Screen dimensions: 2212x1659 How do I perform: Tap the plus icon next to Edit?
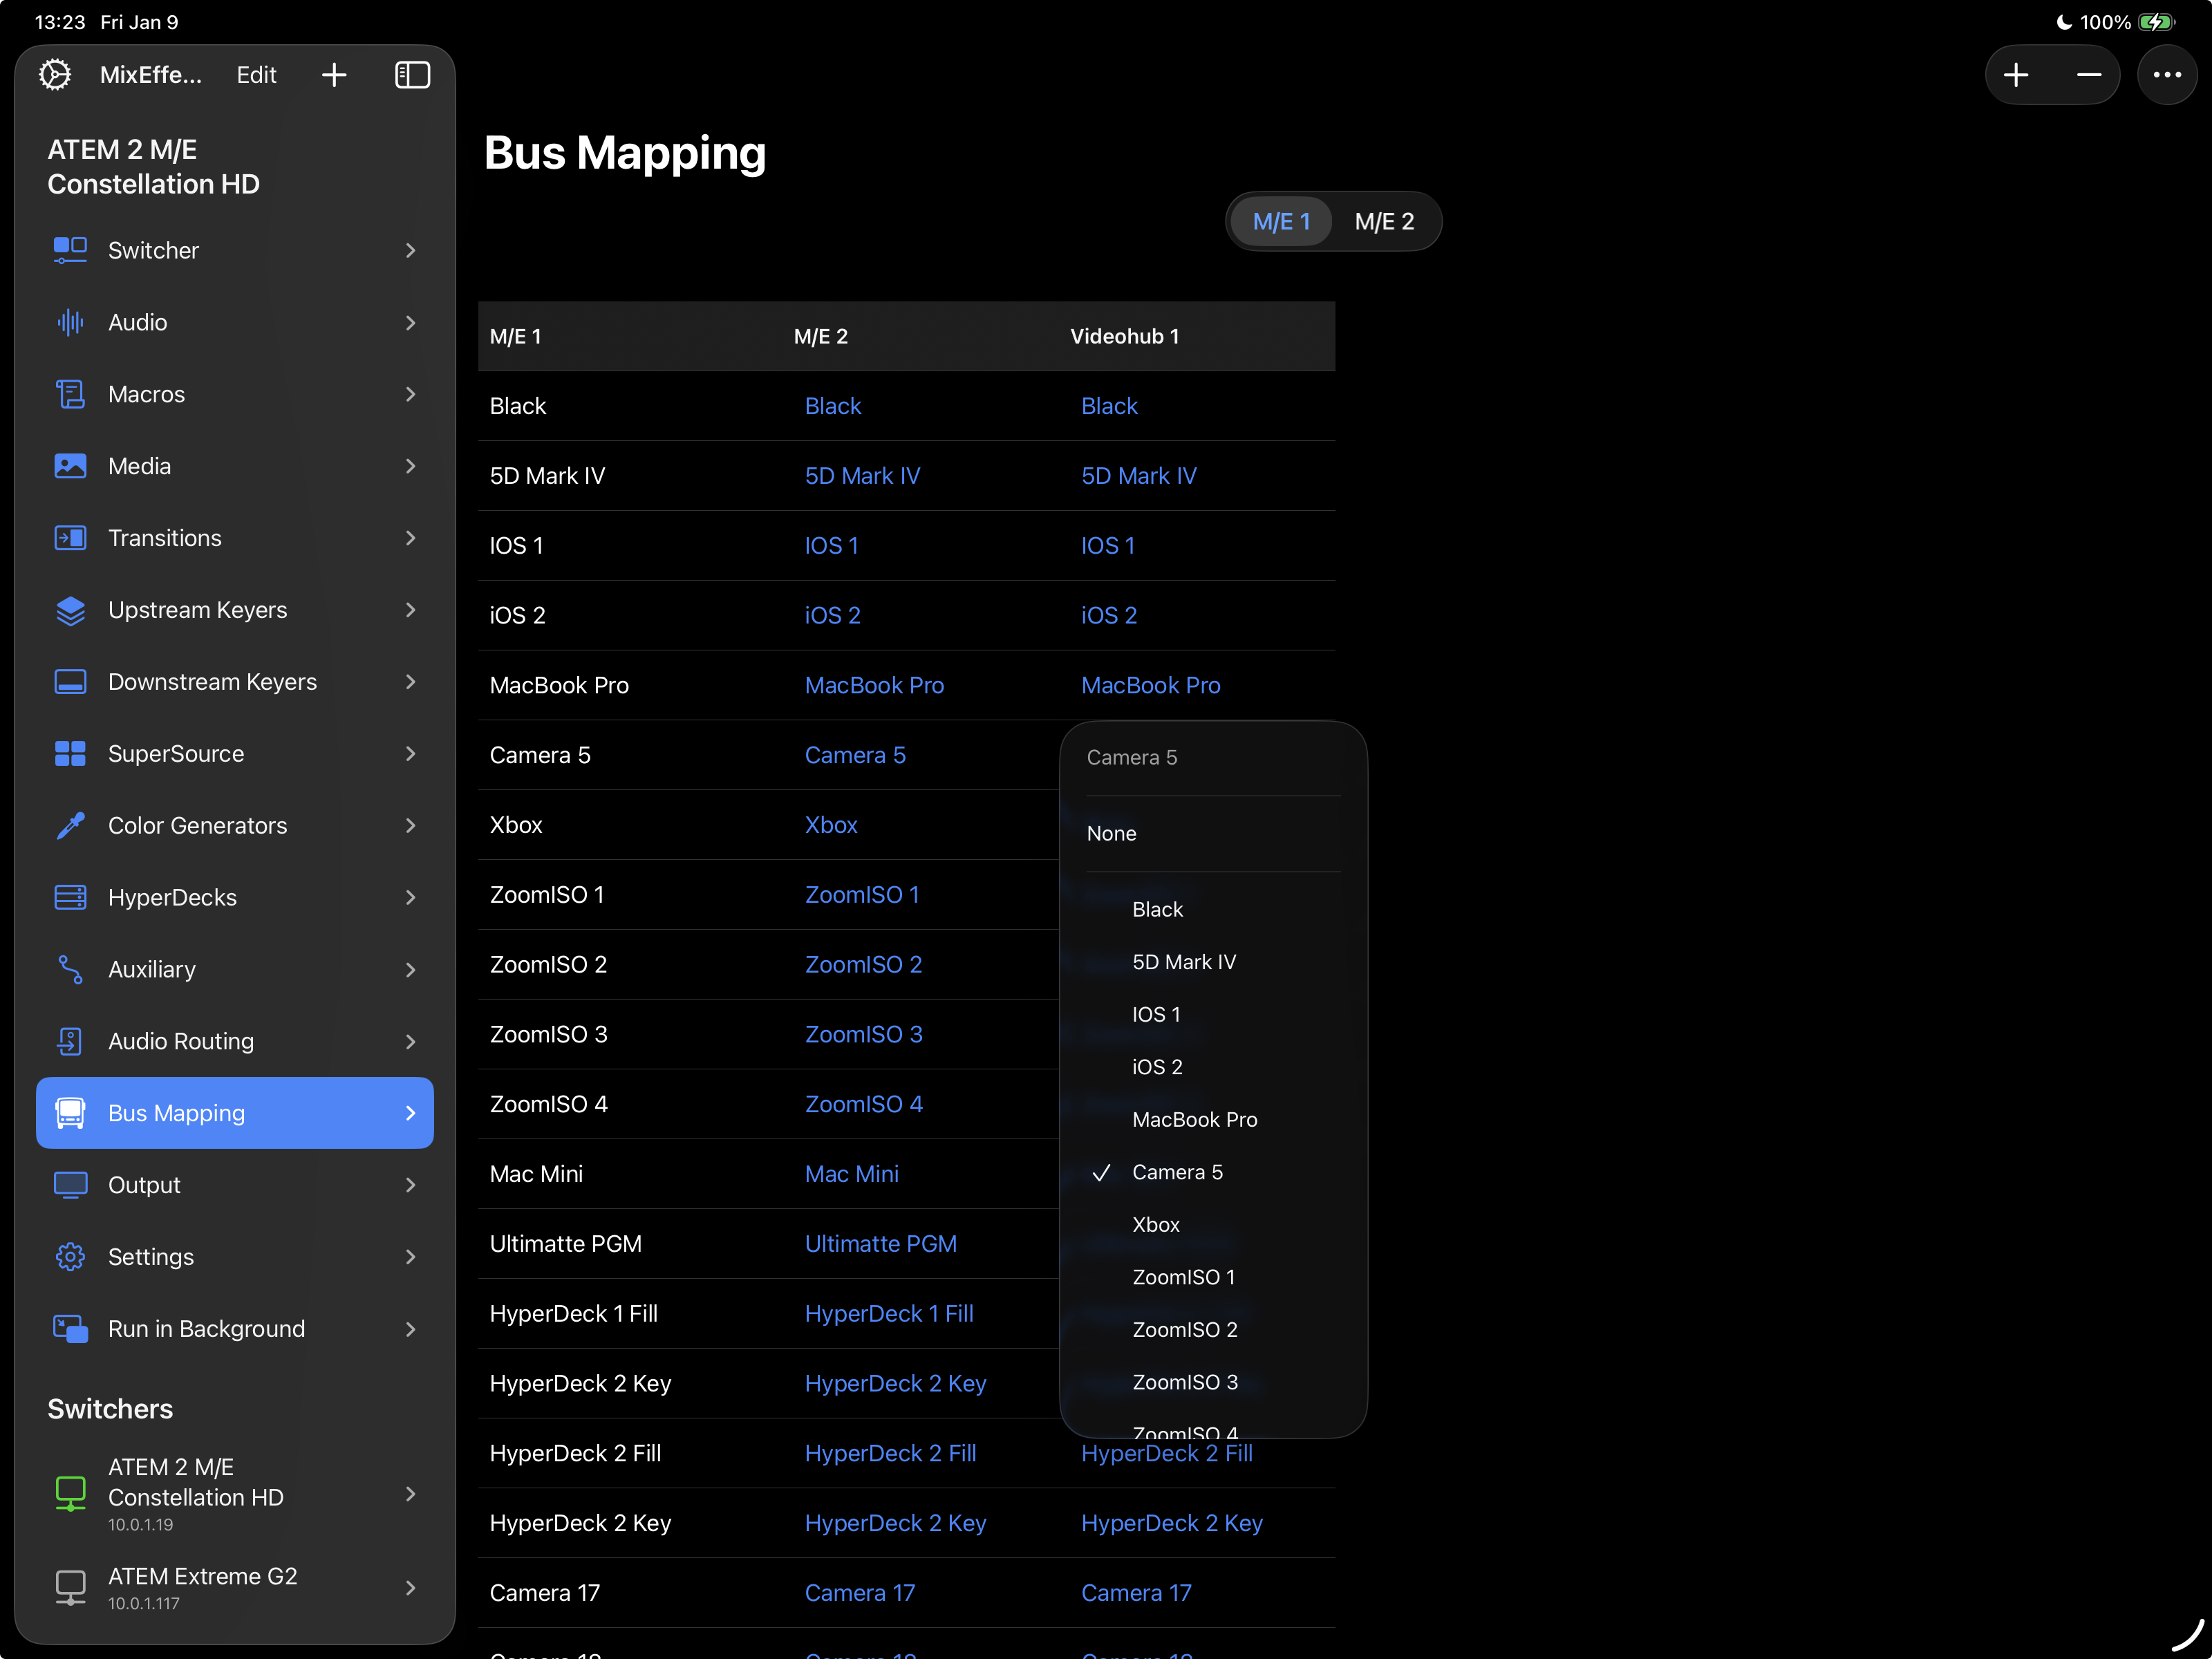click(334, 75)
